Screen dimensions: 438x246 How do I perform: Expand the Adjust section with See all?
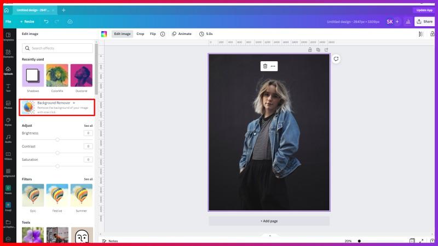pyautogui.click(x=88, y=125)
